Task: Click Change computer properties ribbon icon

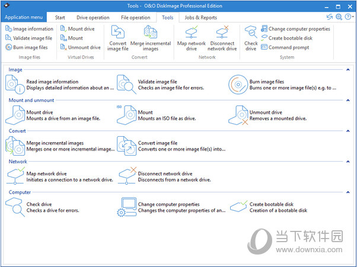Action: [x=264, y=28]
